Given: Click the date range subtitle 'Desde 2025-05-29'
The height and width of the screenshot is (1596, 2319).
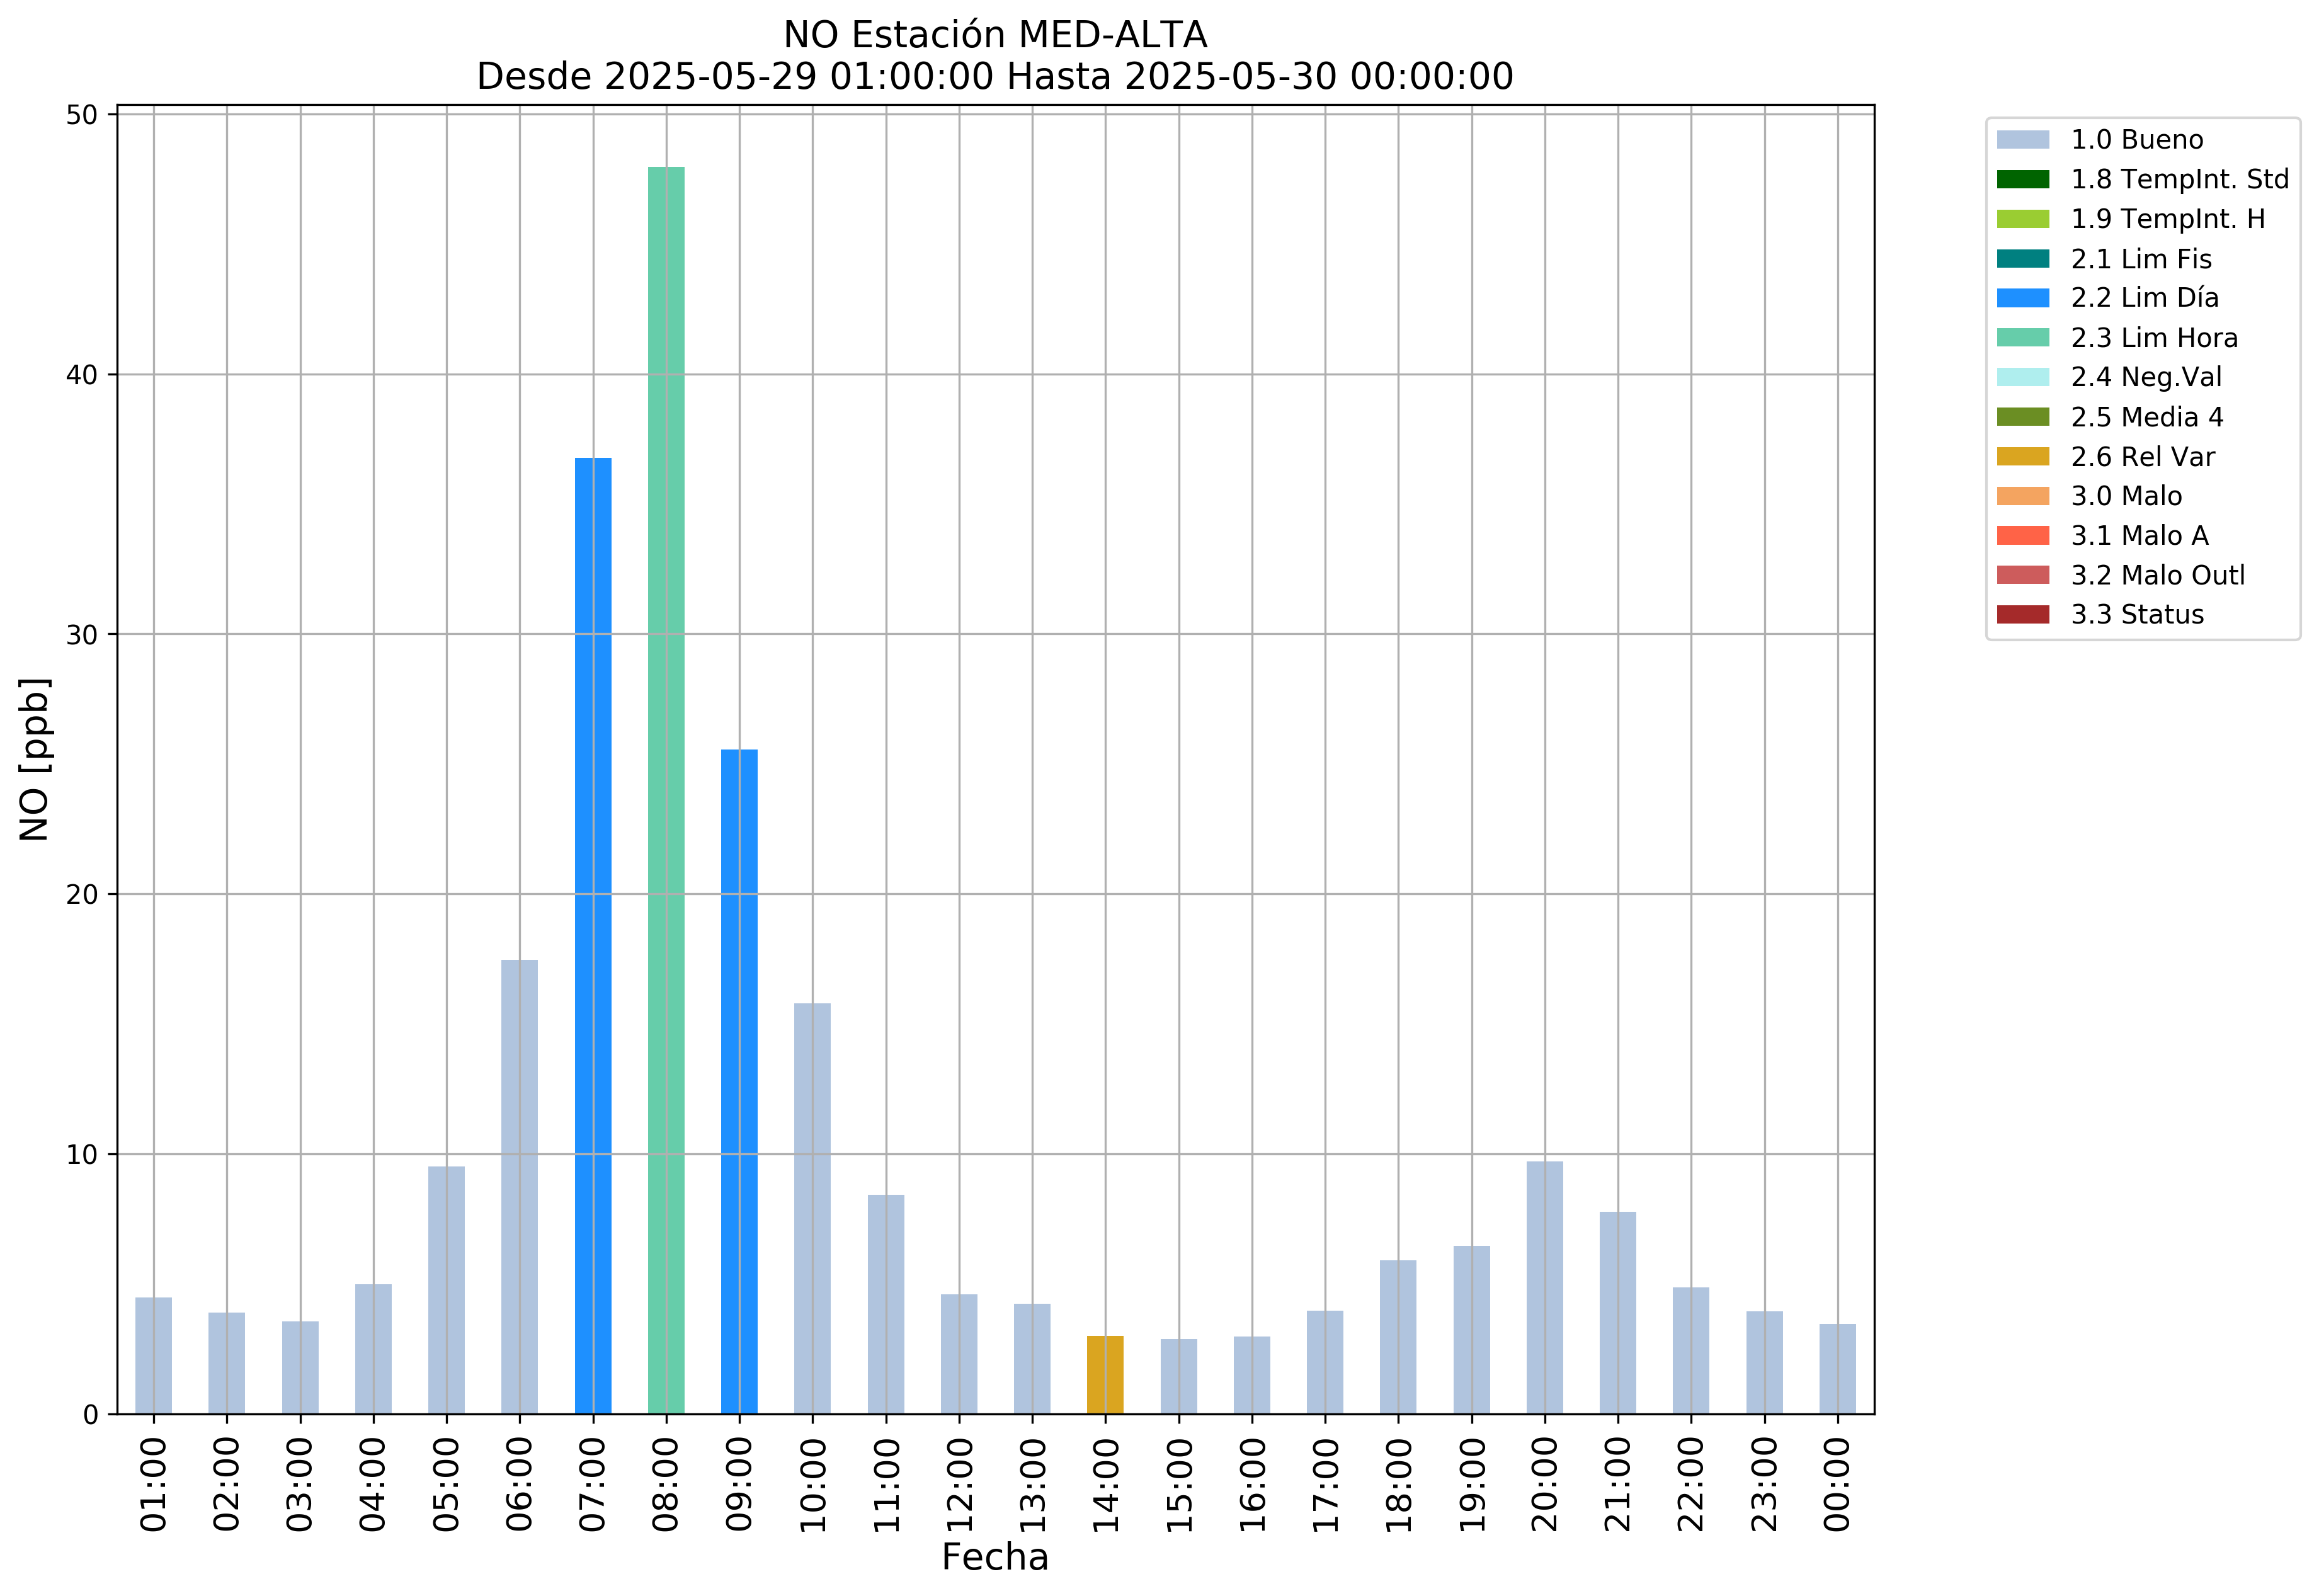Looking at the screenshot, I should 735,76.
